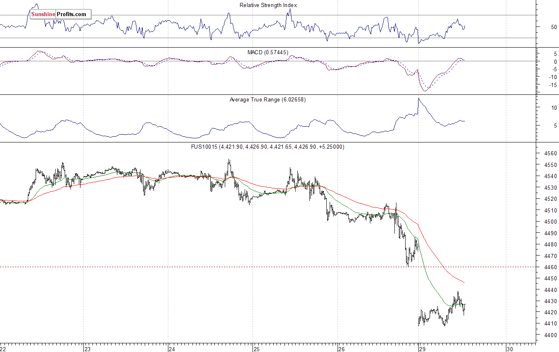Screen dimensions: 559x352
Task: Click the price axis label 4400
Action: 550,335
